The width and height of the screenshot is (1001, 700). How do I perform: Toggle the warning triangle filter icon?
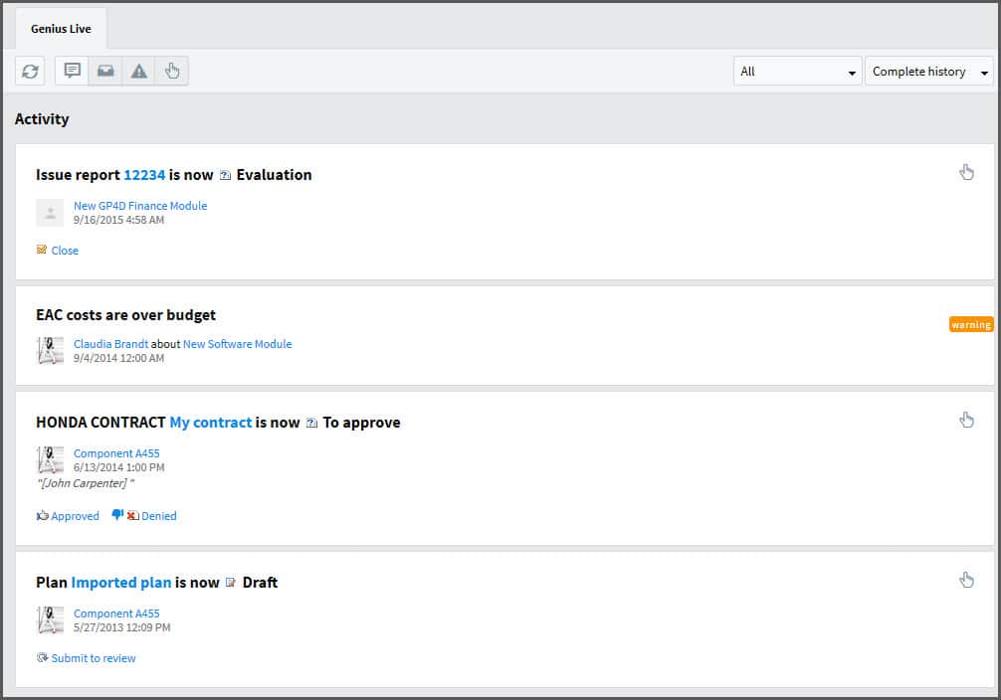pyautogui.click(x=139, y=71)
